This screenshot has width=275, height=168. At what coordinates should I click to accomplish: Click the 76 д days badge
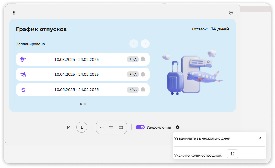click(133, 89)
